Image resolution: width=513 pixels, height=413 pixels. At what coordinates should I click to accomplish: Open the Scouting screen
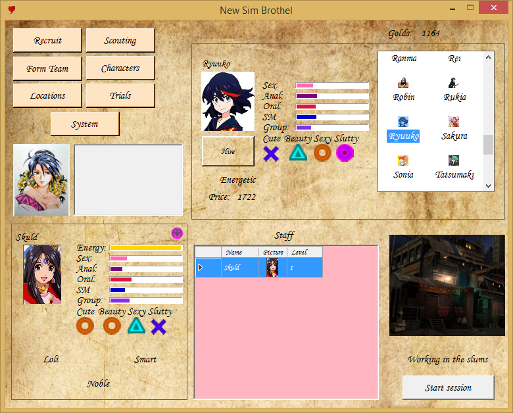click(x=120, y=40)
